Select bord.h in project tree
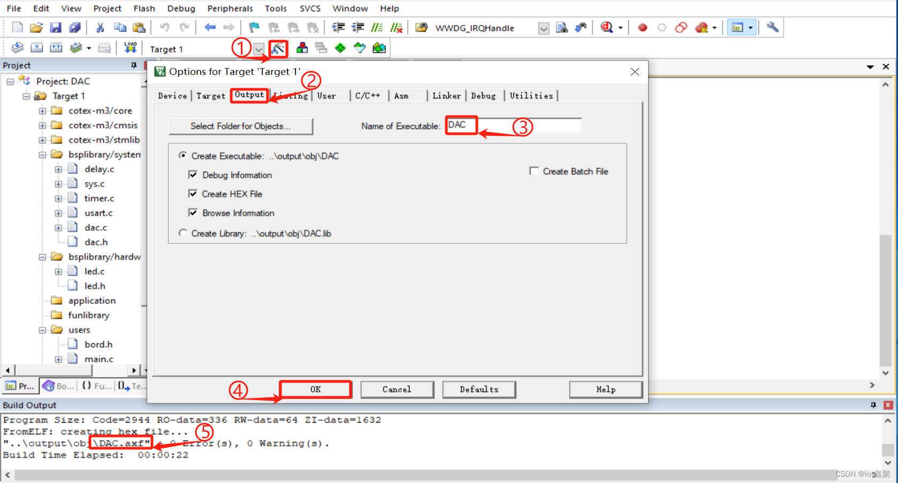 [x=98, y=344]
